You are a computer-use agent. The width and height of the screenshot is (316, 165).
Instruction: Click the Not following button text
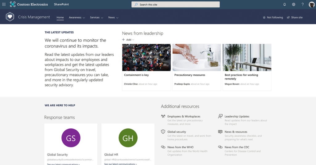(x=275, y=18)
